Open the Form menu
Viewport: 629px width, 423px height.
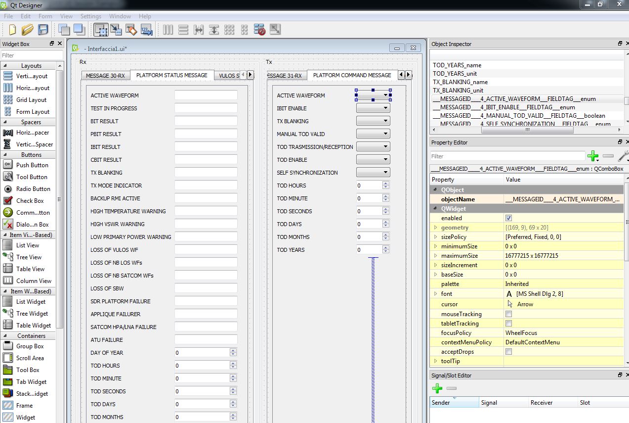click(x=45, y=16)
